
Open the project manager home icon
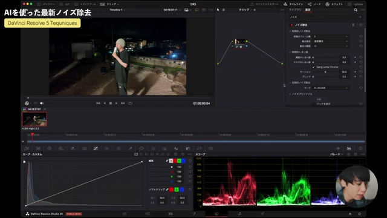350,214
